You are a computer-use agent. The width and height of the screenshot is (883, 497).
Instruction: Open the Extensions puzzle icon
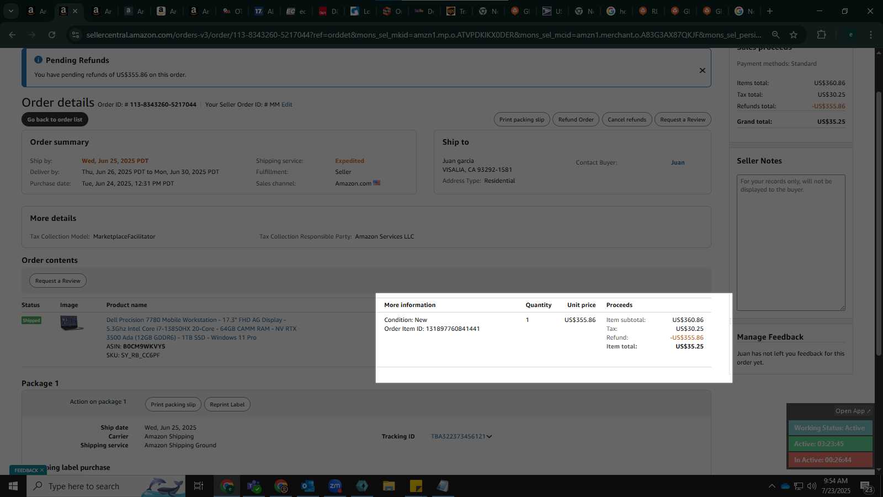(x=821, y=35)
